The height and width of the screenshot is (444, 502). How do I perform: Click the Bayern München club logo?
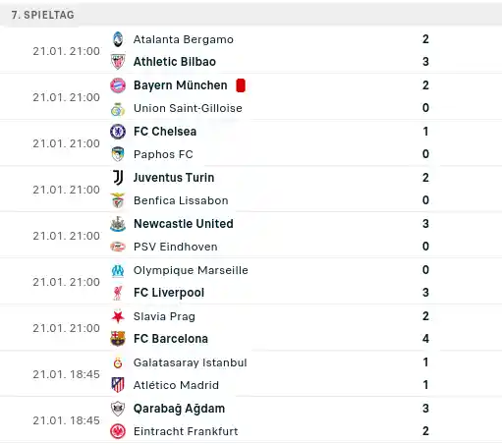[x=118, y=85]
